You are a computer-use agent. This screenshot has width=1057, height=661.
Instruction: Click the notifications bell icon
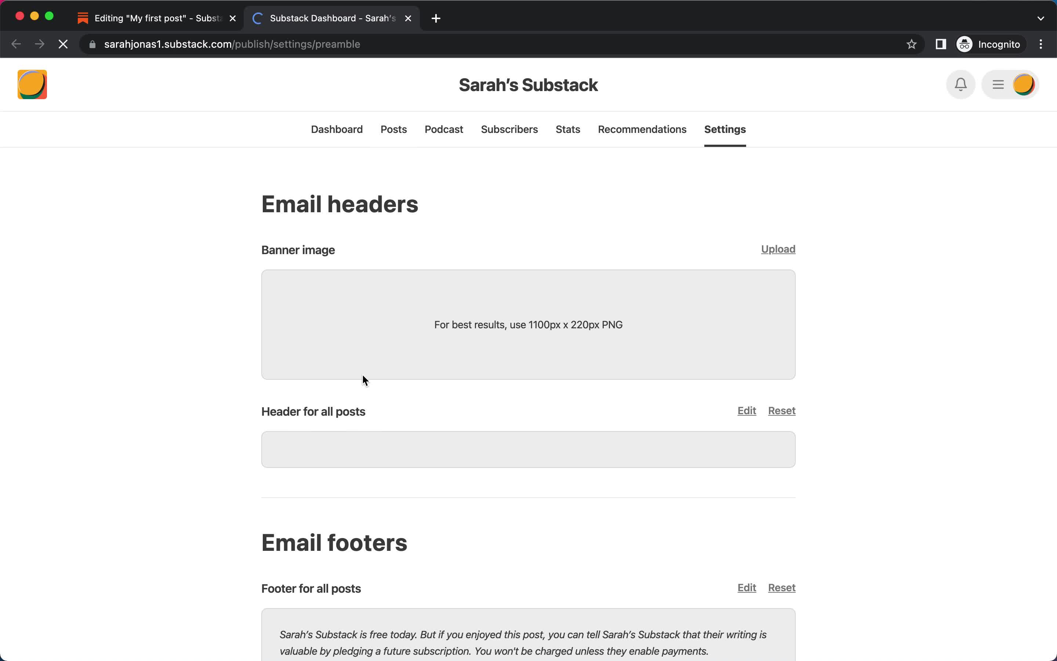coord(960,84)
